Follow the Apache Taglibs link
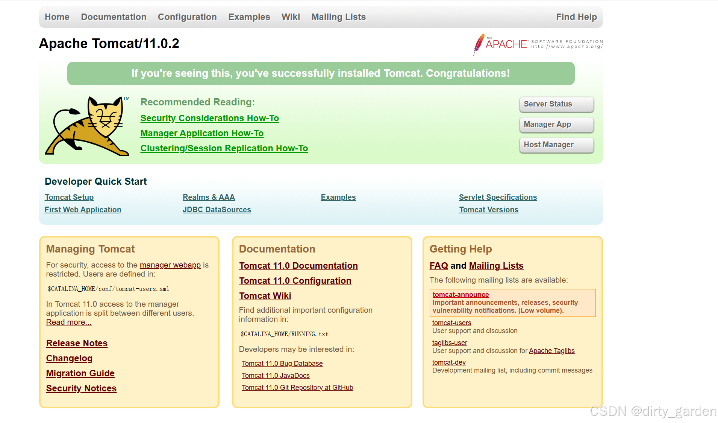The width and height of the screenshot is (718, 423). pyautogui.click(x=551, y=351)
